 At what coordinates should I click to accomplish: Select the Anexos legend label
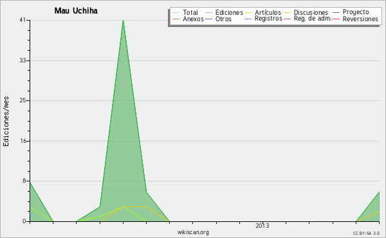pos(193,19)
